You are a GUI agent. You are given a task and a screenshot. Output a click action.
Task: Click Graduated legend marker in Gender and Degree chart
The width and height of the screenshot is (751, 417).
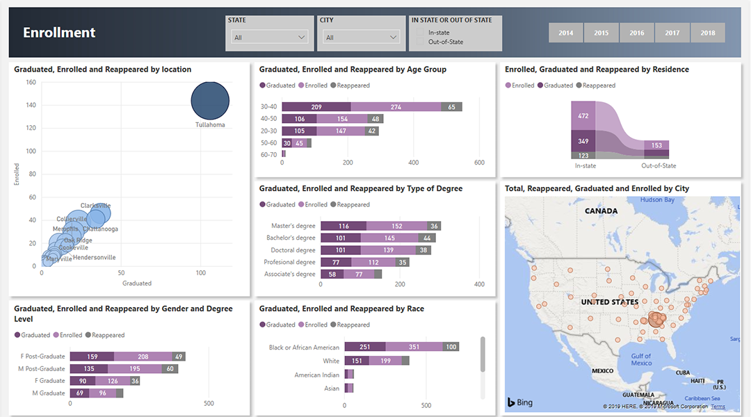tap(17, 335)
